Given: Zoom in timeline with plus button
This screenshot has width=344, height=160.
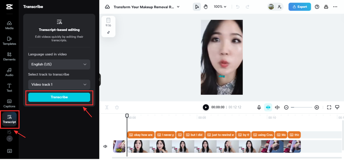Looking at the screenshot, I should (x=317, y=107).
